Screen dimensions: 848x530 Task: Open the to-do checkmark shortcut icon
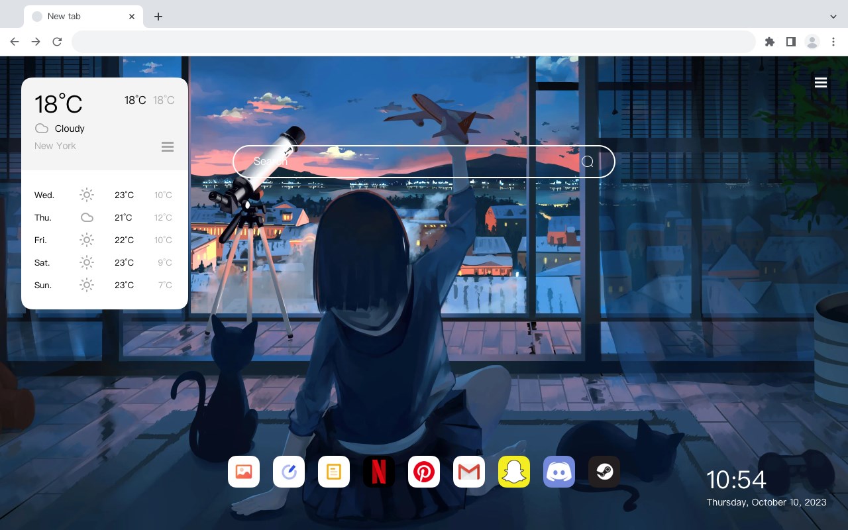[289, 472]
